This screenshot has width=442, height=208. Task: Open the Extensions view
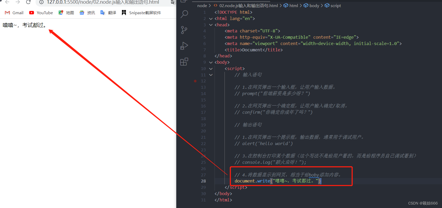click(184, 62)
